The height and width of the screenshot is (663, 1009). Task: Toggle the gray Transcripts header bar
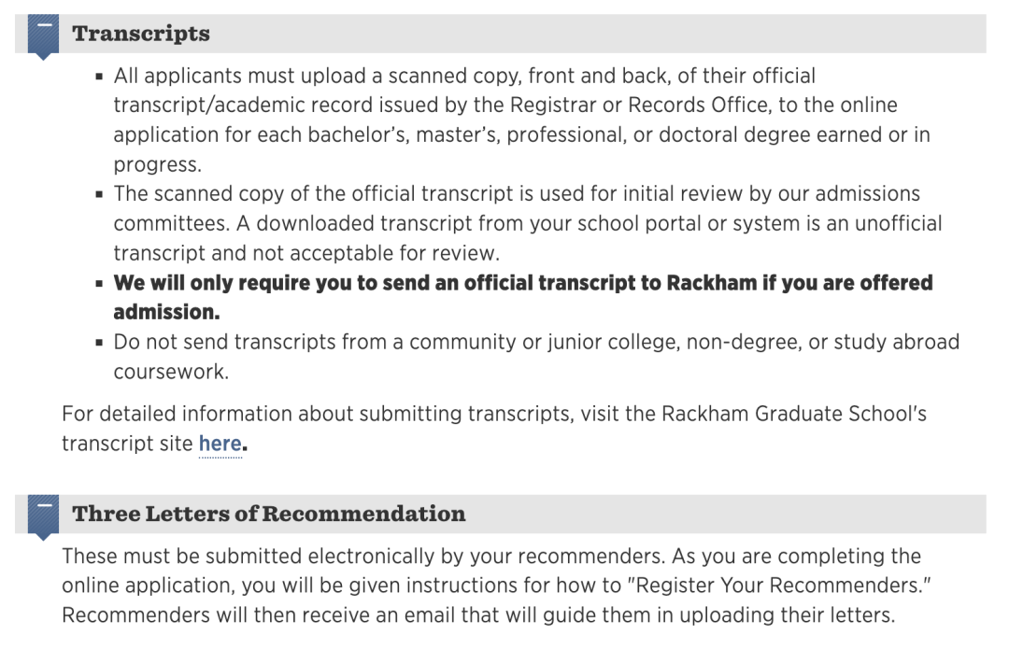point(501,34)
